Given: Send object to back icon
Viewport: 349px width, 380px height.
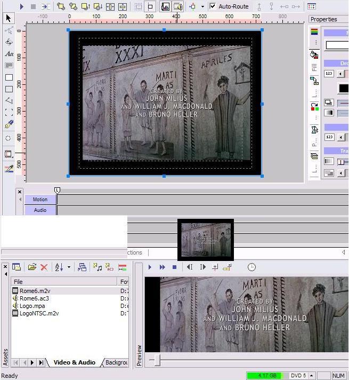Looking at the screenshot, I should [98, 6].
